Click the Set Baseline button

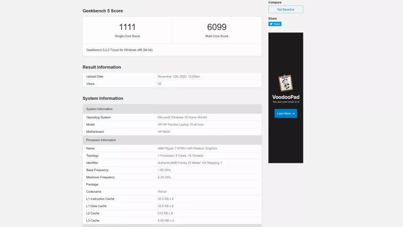coord(285,10)
